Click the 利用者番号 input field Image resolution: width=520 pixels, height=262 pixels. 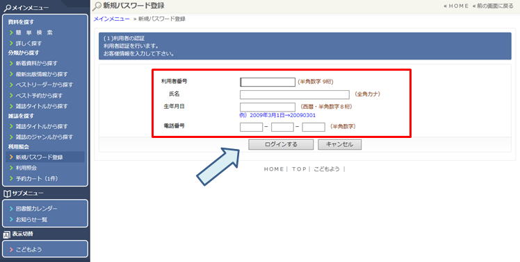[x=268, y=82]
